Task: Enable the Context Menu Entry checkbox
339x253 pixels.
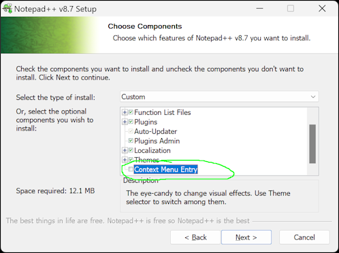Action: pos(131,169)
